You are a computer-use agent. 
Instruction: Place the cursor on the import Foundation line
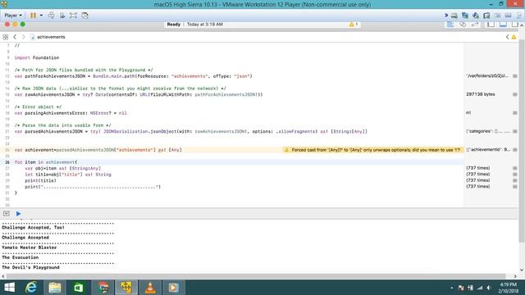(37, 57)
